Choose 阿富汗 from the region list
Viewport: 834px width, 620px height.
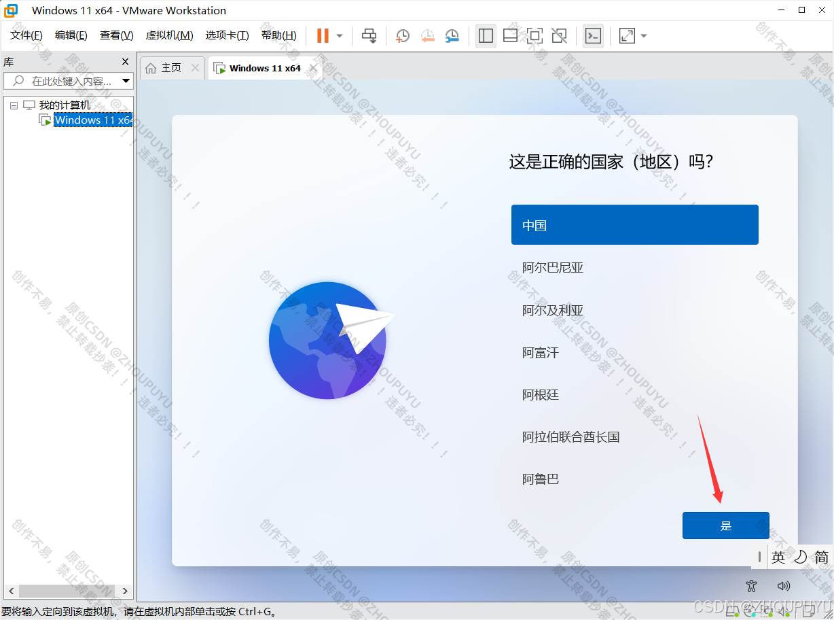point(634,352)
